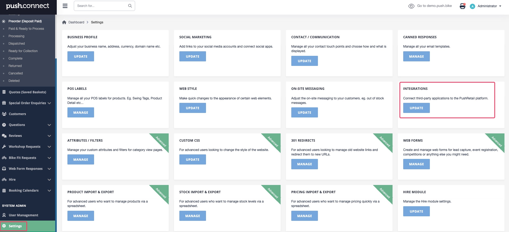Screen dimensions: 509x232
Task: Click Manage under Canned Responses
Action: click(x=416, y=57)
